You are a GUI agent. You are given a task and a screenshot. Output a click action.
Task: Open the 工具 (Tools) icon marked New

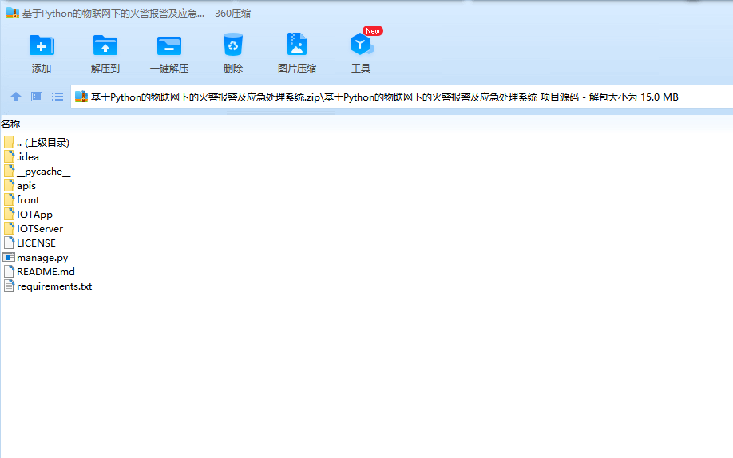(362, 45)
